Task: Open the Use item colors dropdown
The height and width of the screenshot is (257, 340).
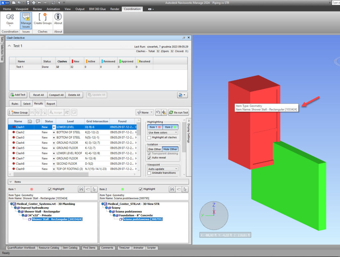Action: (163, 132)
